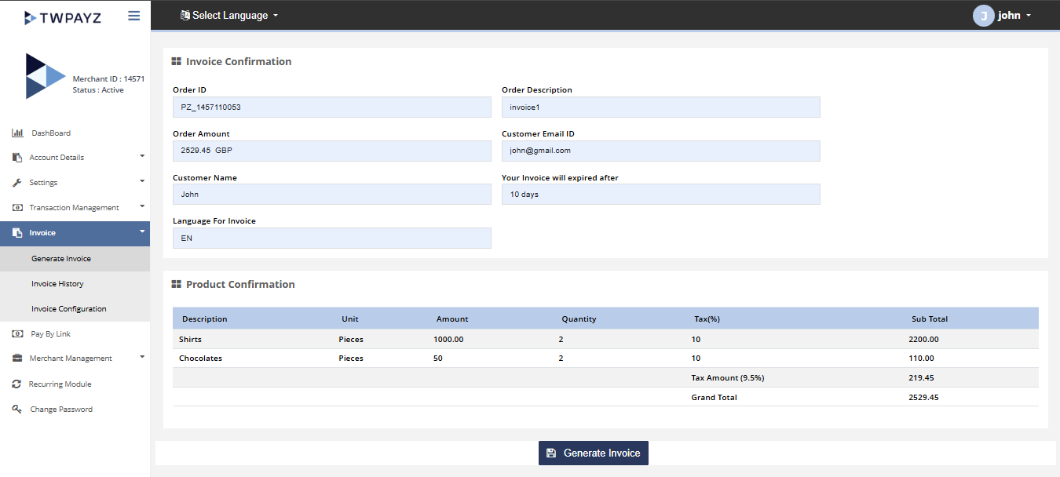Screen dimensions: 1060x477
Task: Expand the Transaction Management submenu arrow
Action: coord(142,206)
